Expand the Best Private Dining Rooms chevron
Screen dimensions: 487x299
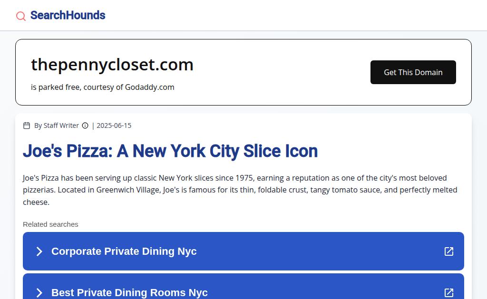click(x=39, y=292)
